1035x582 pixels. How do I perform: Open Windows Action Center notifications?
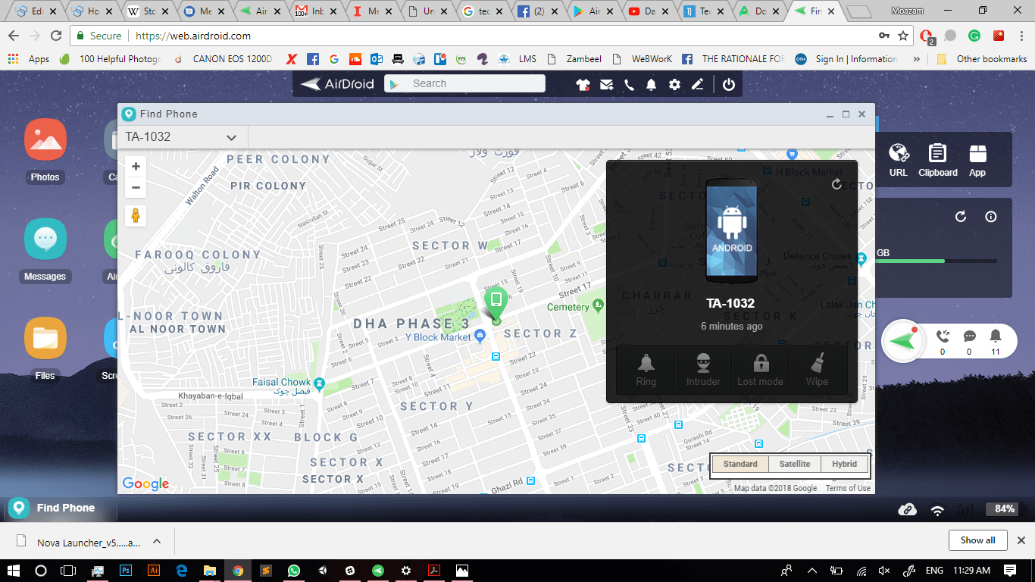[x=1010, y=570]
